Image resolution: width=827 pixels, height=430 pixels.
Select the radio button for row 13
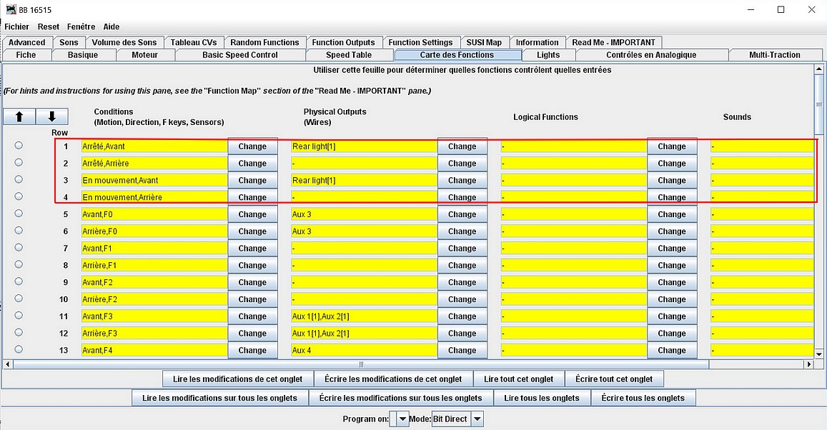click(x=19, y=349)
